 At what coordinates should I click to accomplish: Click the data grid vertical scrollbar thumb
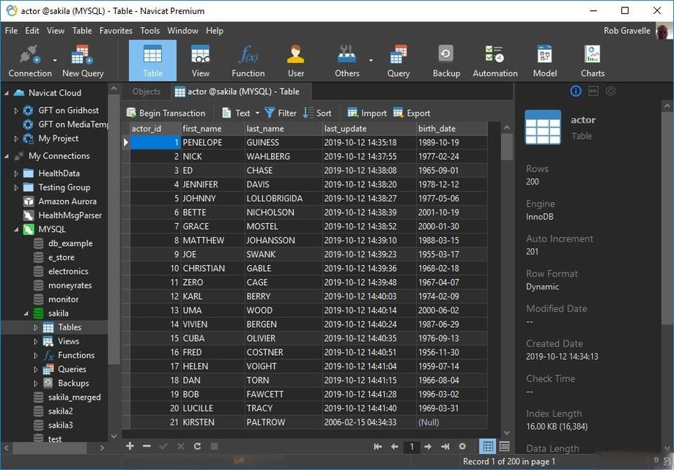click(507, 147)
